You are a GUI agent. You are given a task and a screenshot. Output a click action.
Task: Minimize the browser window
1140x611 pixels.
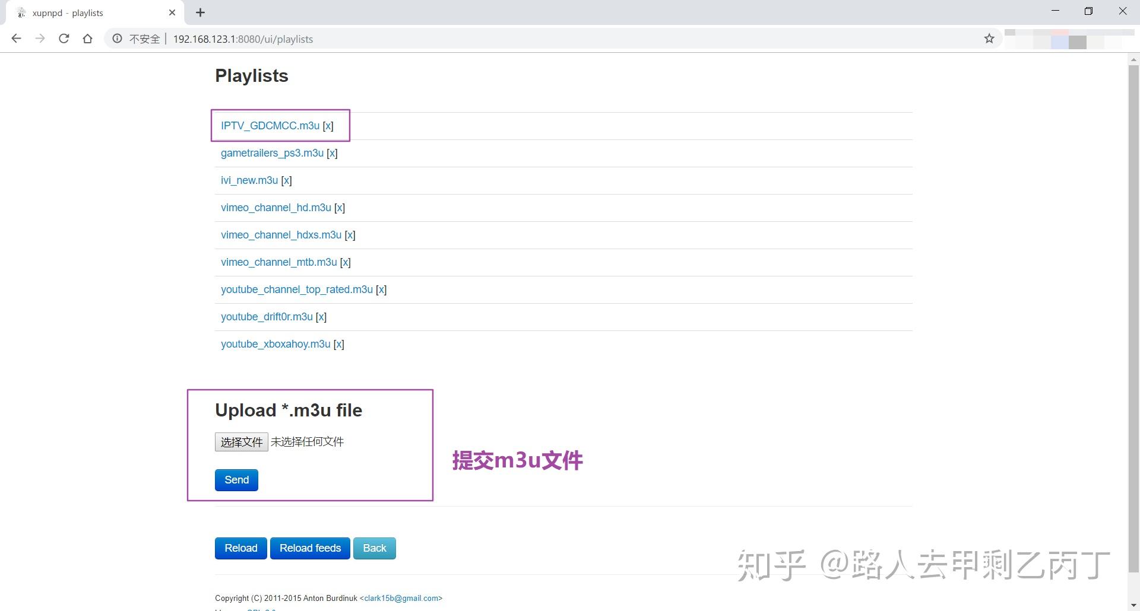point(1055,11)
